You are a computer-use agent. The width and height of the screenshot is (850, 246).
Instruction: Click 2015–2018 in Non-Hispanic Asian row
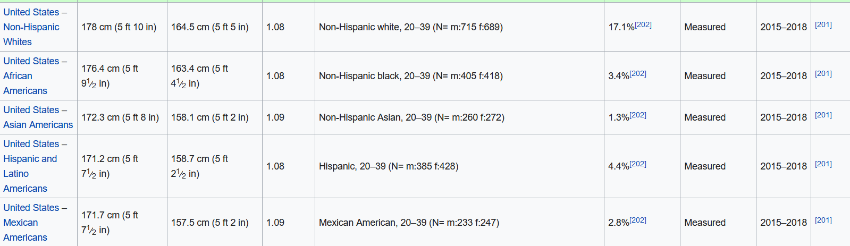click(784, 117)
